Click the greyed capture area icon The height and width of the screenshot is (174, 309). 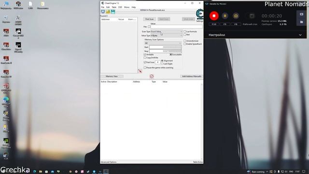(252, 16)
